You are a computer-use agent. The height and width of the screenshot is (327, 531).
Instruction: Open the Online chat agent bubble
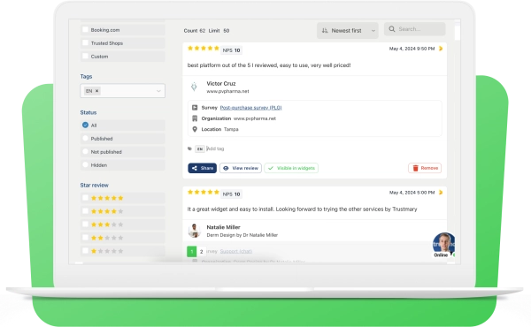click(x=443, y=245)
